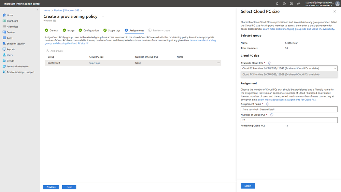Screen dimensions: 341x192
Task: Collapse the left navigation sidebar
Action: pyautogui.click(x=38, y=10)
